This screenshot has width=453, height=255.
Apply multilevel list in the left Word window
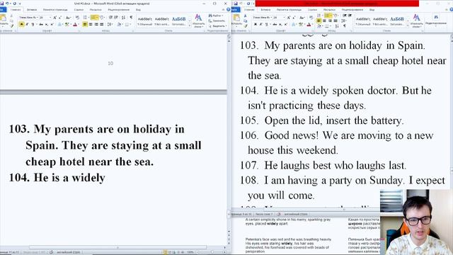[102, 18]
